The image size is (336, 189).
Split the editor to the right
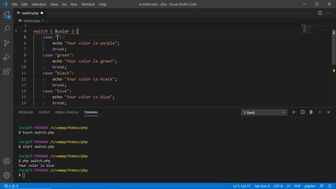pyautogui.click(x=320, y=13)
